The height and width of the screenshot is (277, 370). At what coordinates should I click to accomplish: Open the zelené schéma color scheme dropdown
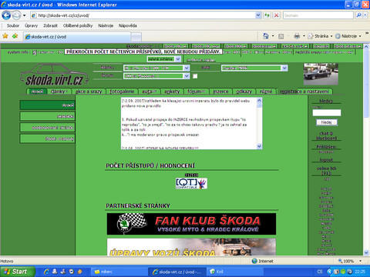(x=164, y=59)
